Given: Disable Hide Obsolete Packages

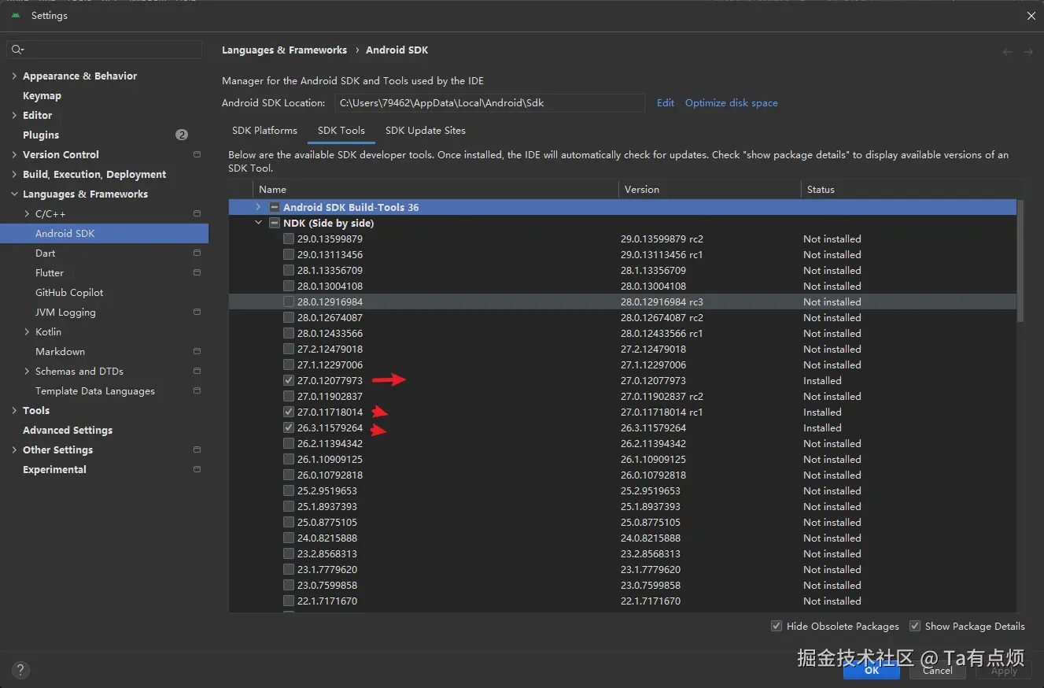Looking at the screenshot, I should pos(776,626).
